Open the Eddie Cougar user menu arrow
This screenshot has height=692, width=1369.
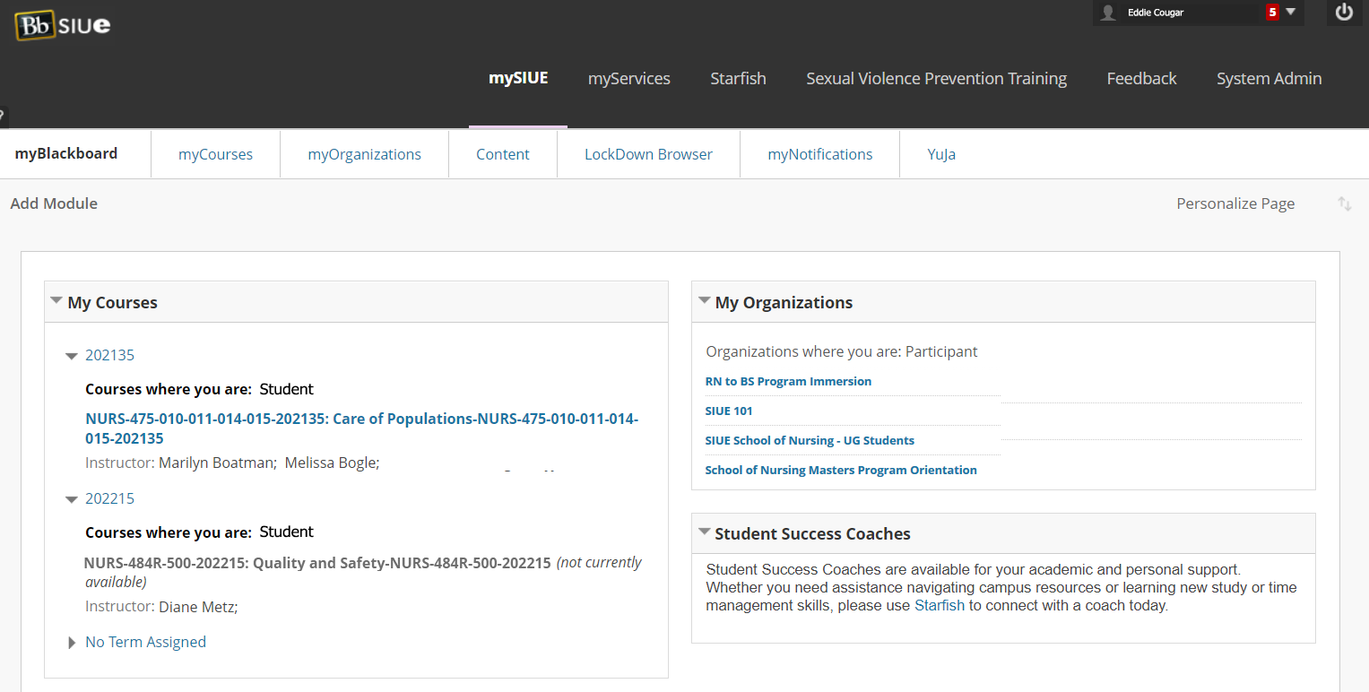point(1291,13)
